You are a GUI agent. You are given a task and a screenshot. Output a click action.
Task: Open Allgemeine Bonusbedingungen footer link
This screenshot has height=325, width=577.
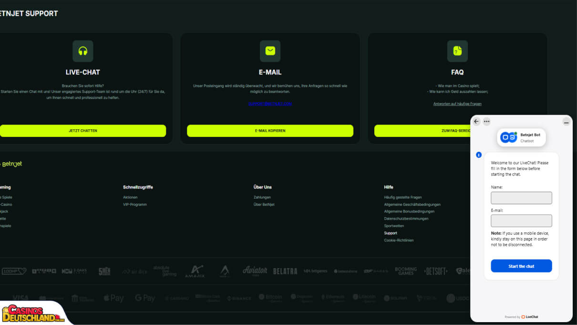click(x=409, y=211)
